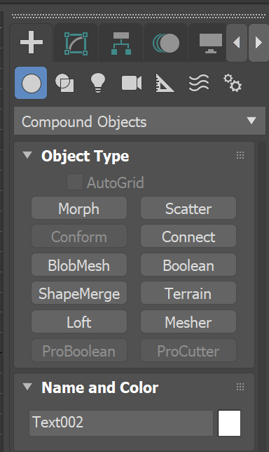Open the Hierarchy panel tab
The width and height of the screenshot is (269, 452).
120,43
